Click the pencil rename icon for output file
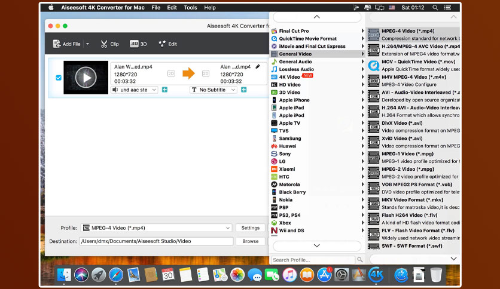 (258, 66)
